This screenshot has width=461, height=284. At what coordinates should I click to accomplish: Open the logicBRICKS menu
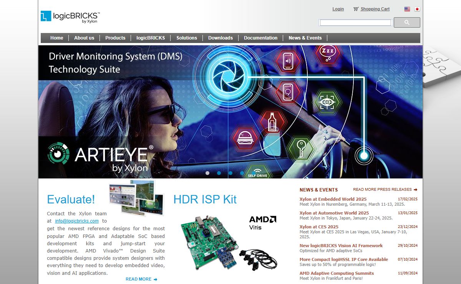point(151,38)
